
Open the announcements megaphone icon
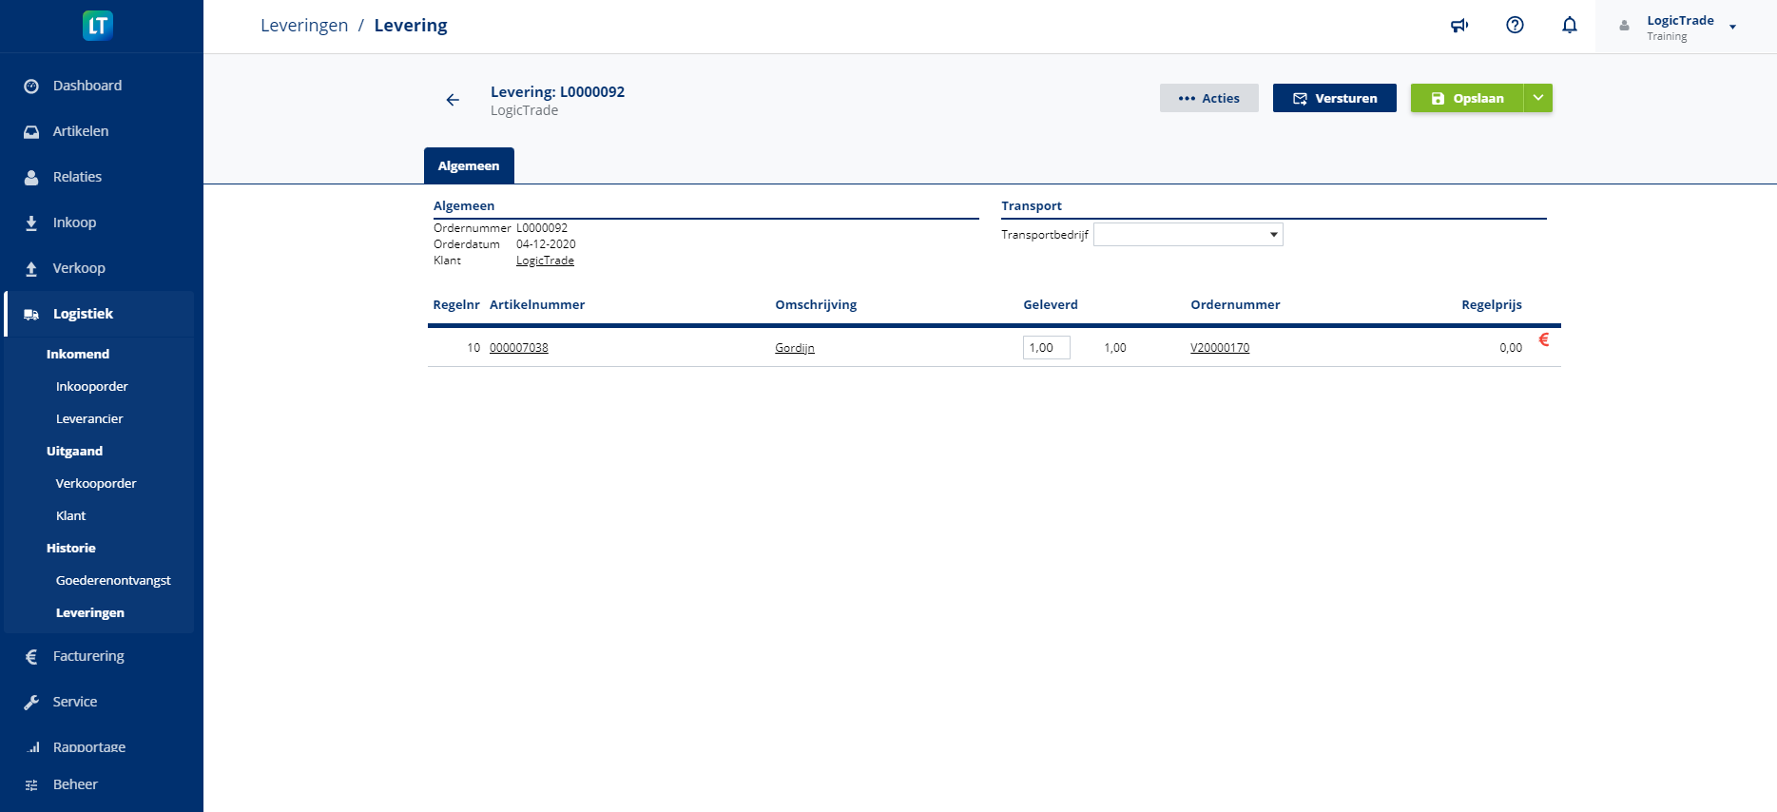1459,26
